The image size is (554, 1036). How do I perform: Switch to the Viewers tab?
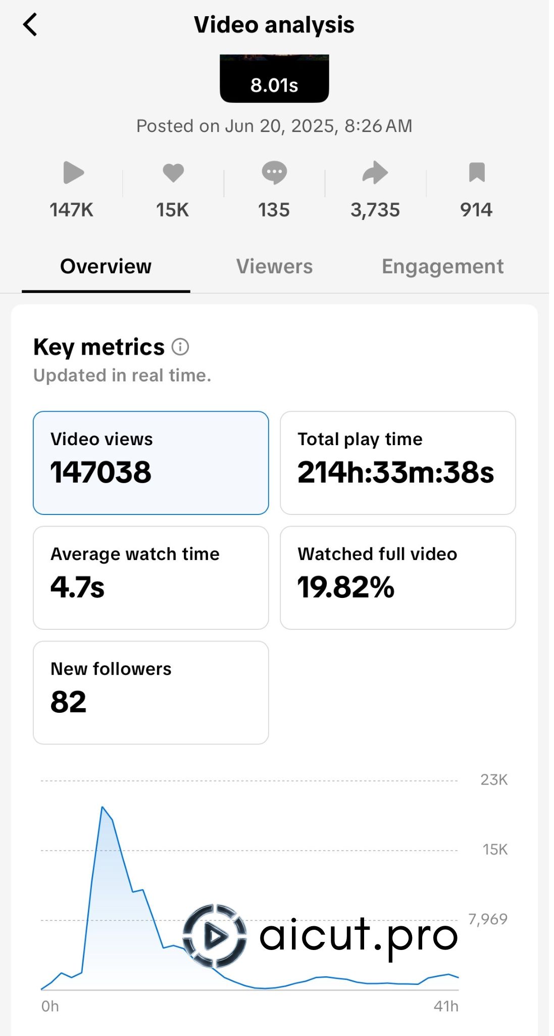(274, 267)
